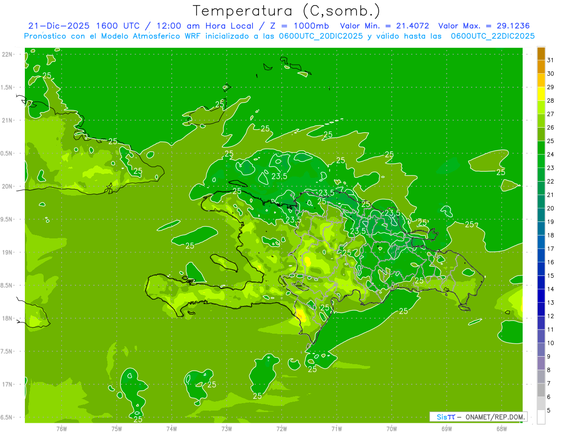The width and height of the screenshot is (563, 435).
Task: Click the Sis-pi ONAMET/REP.DOM. logo box
Action: (x=478, y=417)
